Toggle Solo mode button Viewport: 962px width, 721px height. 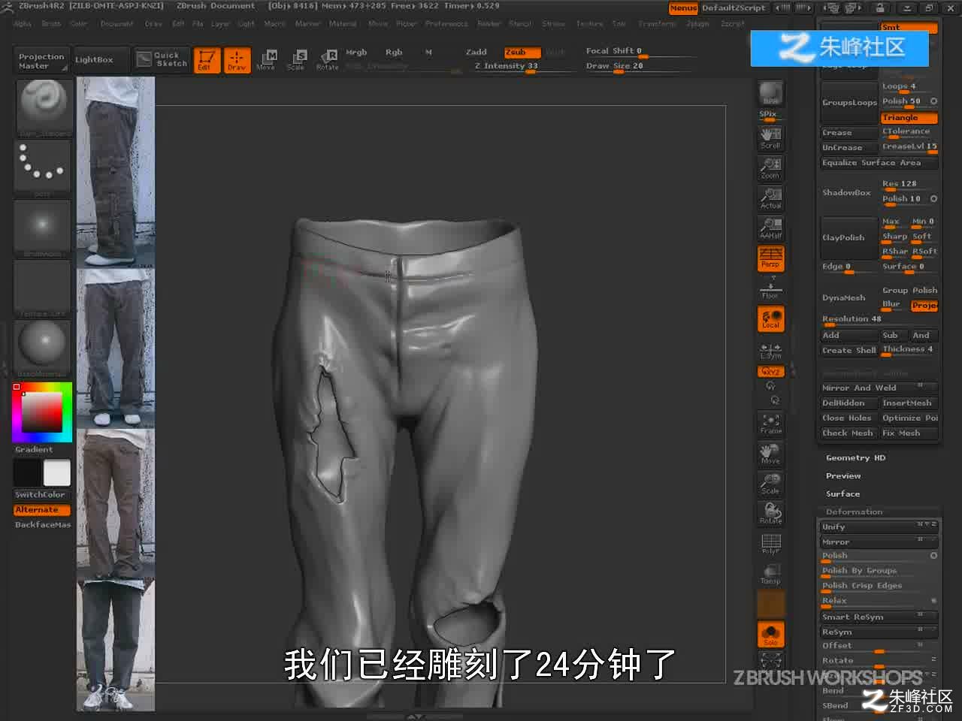(770, 634)
